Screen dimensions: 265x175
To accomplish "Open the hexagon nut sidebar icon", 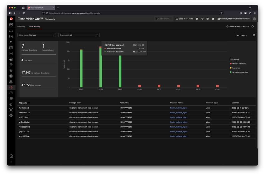I will tap(11, 93).
